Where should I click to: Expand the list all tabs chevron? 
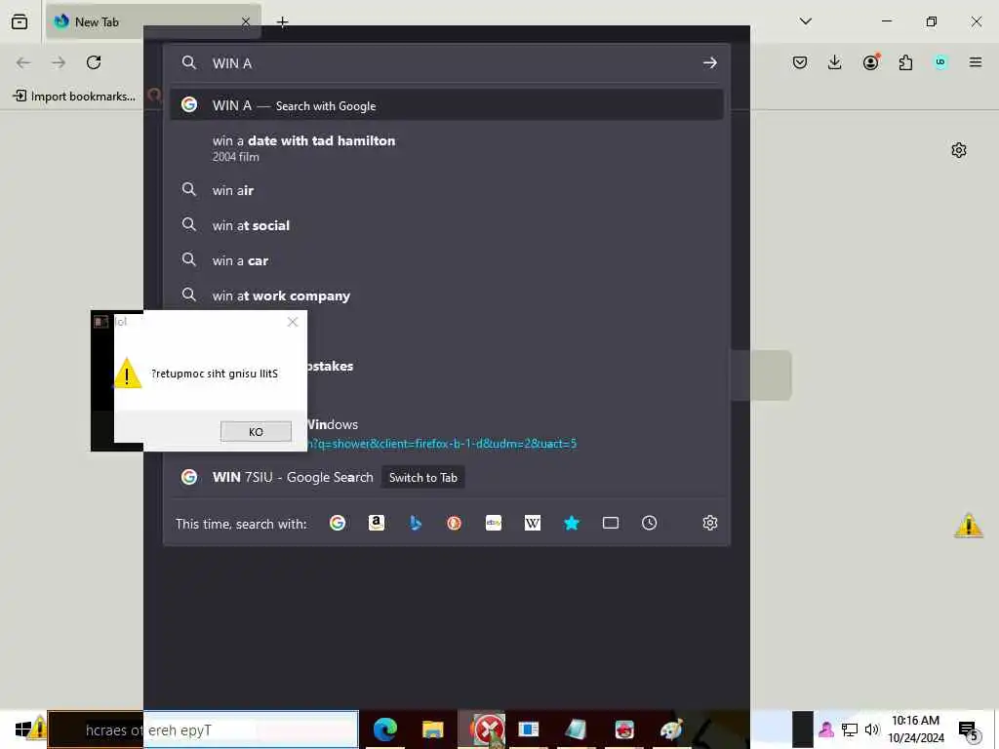point(805,21)
